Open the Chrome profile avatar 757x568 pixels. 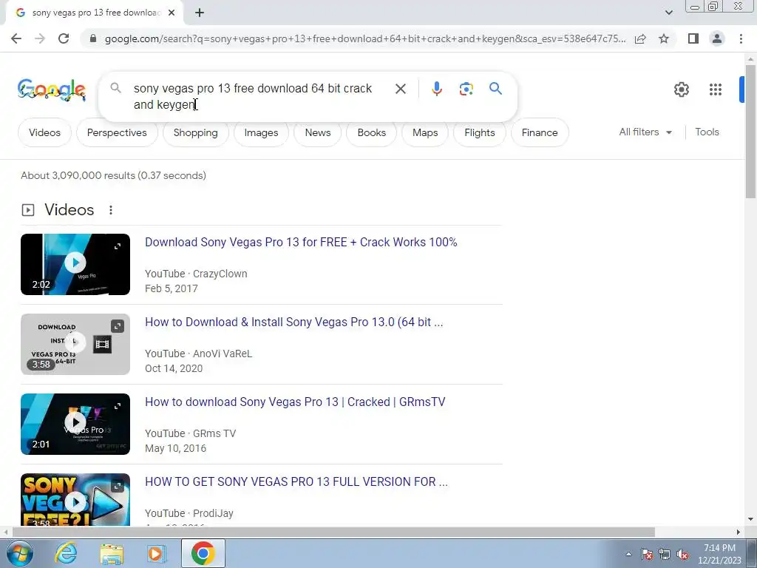(717, 38)
